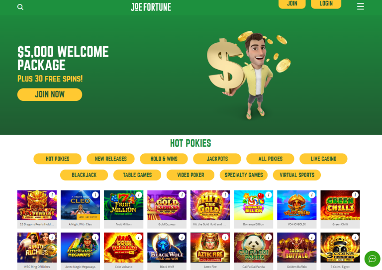Open the live chat bubble icon
Image resolution: width=382 pixels, height=270 pixels.
click(x=372, y=259)
